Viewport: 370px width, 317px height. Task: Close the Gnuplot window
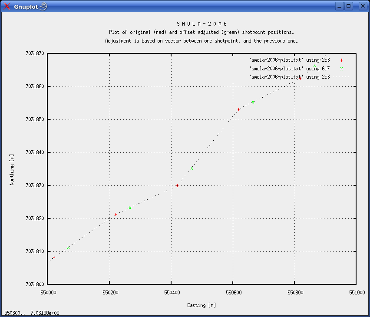[362, 6]
